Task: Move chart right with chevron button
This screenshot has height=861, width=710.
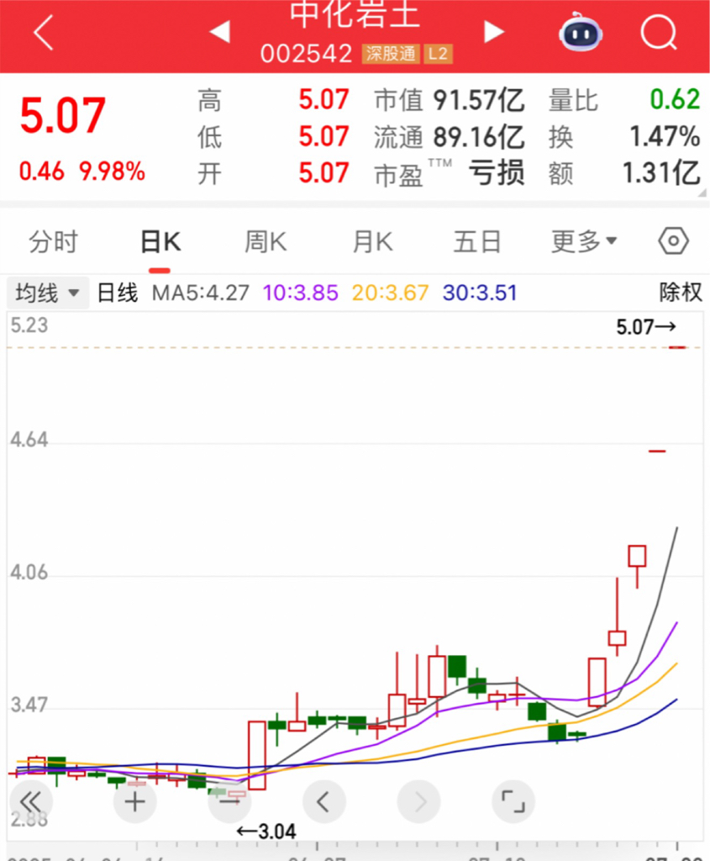Action: 419,802
